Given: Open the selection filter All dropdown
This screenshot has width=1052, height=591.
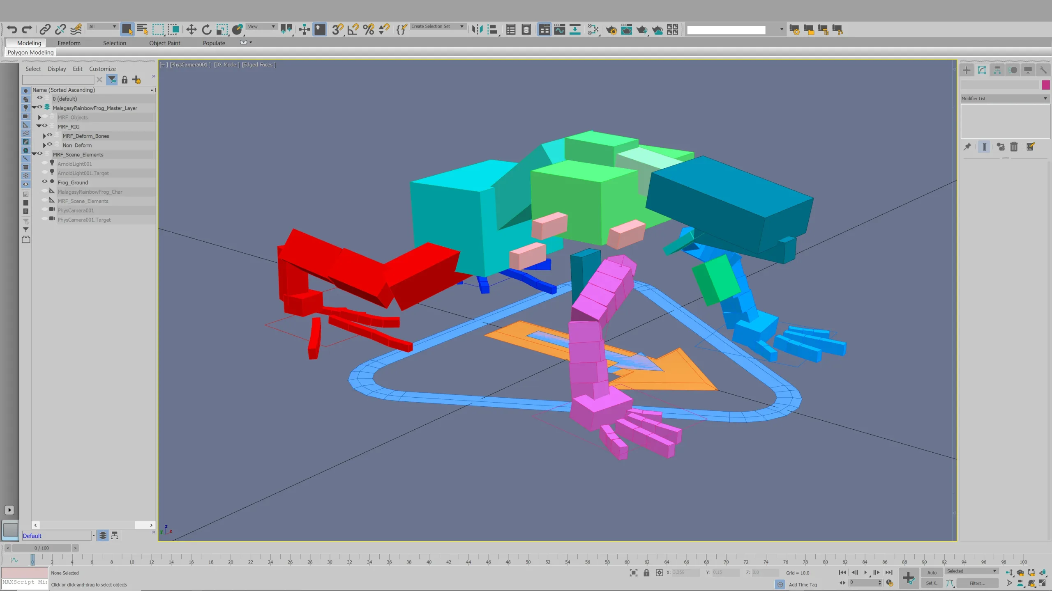Looking at the screenshot, I should [102, 27].
